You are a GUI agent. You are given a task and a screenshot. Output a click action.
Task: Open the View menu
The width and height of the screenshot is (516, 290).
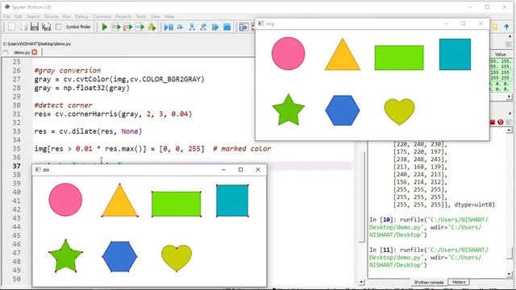coord(156,16)
